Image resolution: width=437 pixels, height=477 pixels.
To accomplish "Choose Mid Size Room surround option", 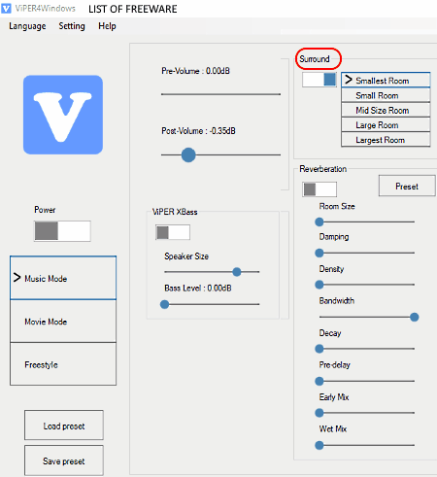I will point(386,110).
